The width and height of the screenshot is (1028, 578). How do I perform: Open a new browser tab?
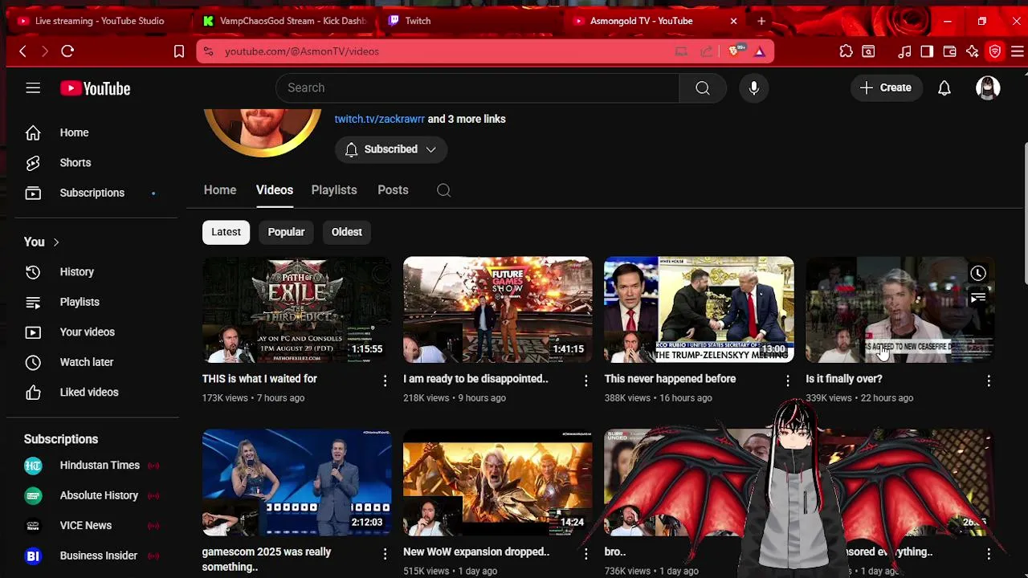(761, 21)
